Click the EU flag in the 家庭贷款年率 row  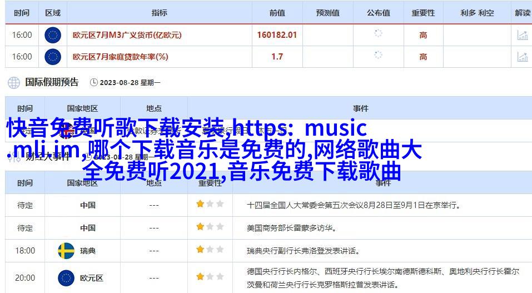click(x=53, y=57)
